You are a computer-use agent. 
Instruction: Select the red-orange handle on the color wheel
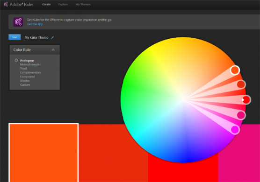pos(241,84)
